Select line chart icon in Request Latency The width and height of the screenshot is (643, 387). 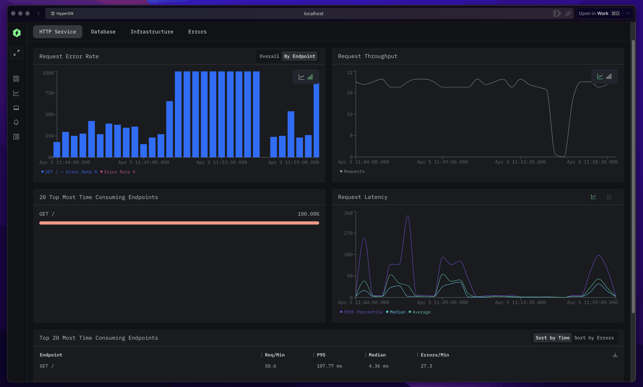pos(594,197)
